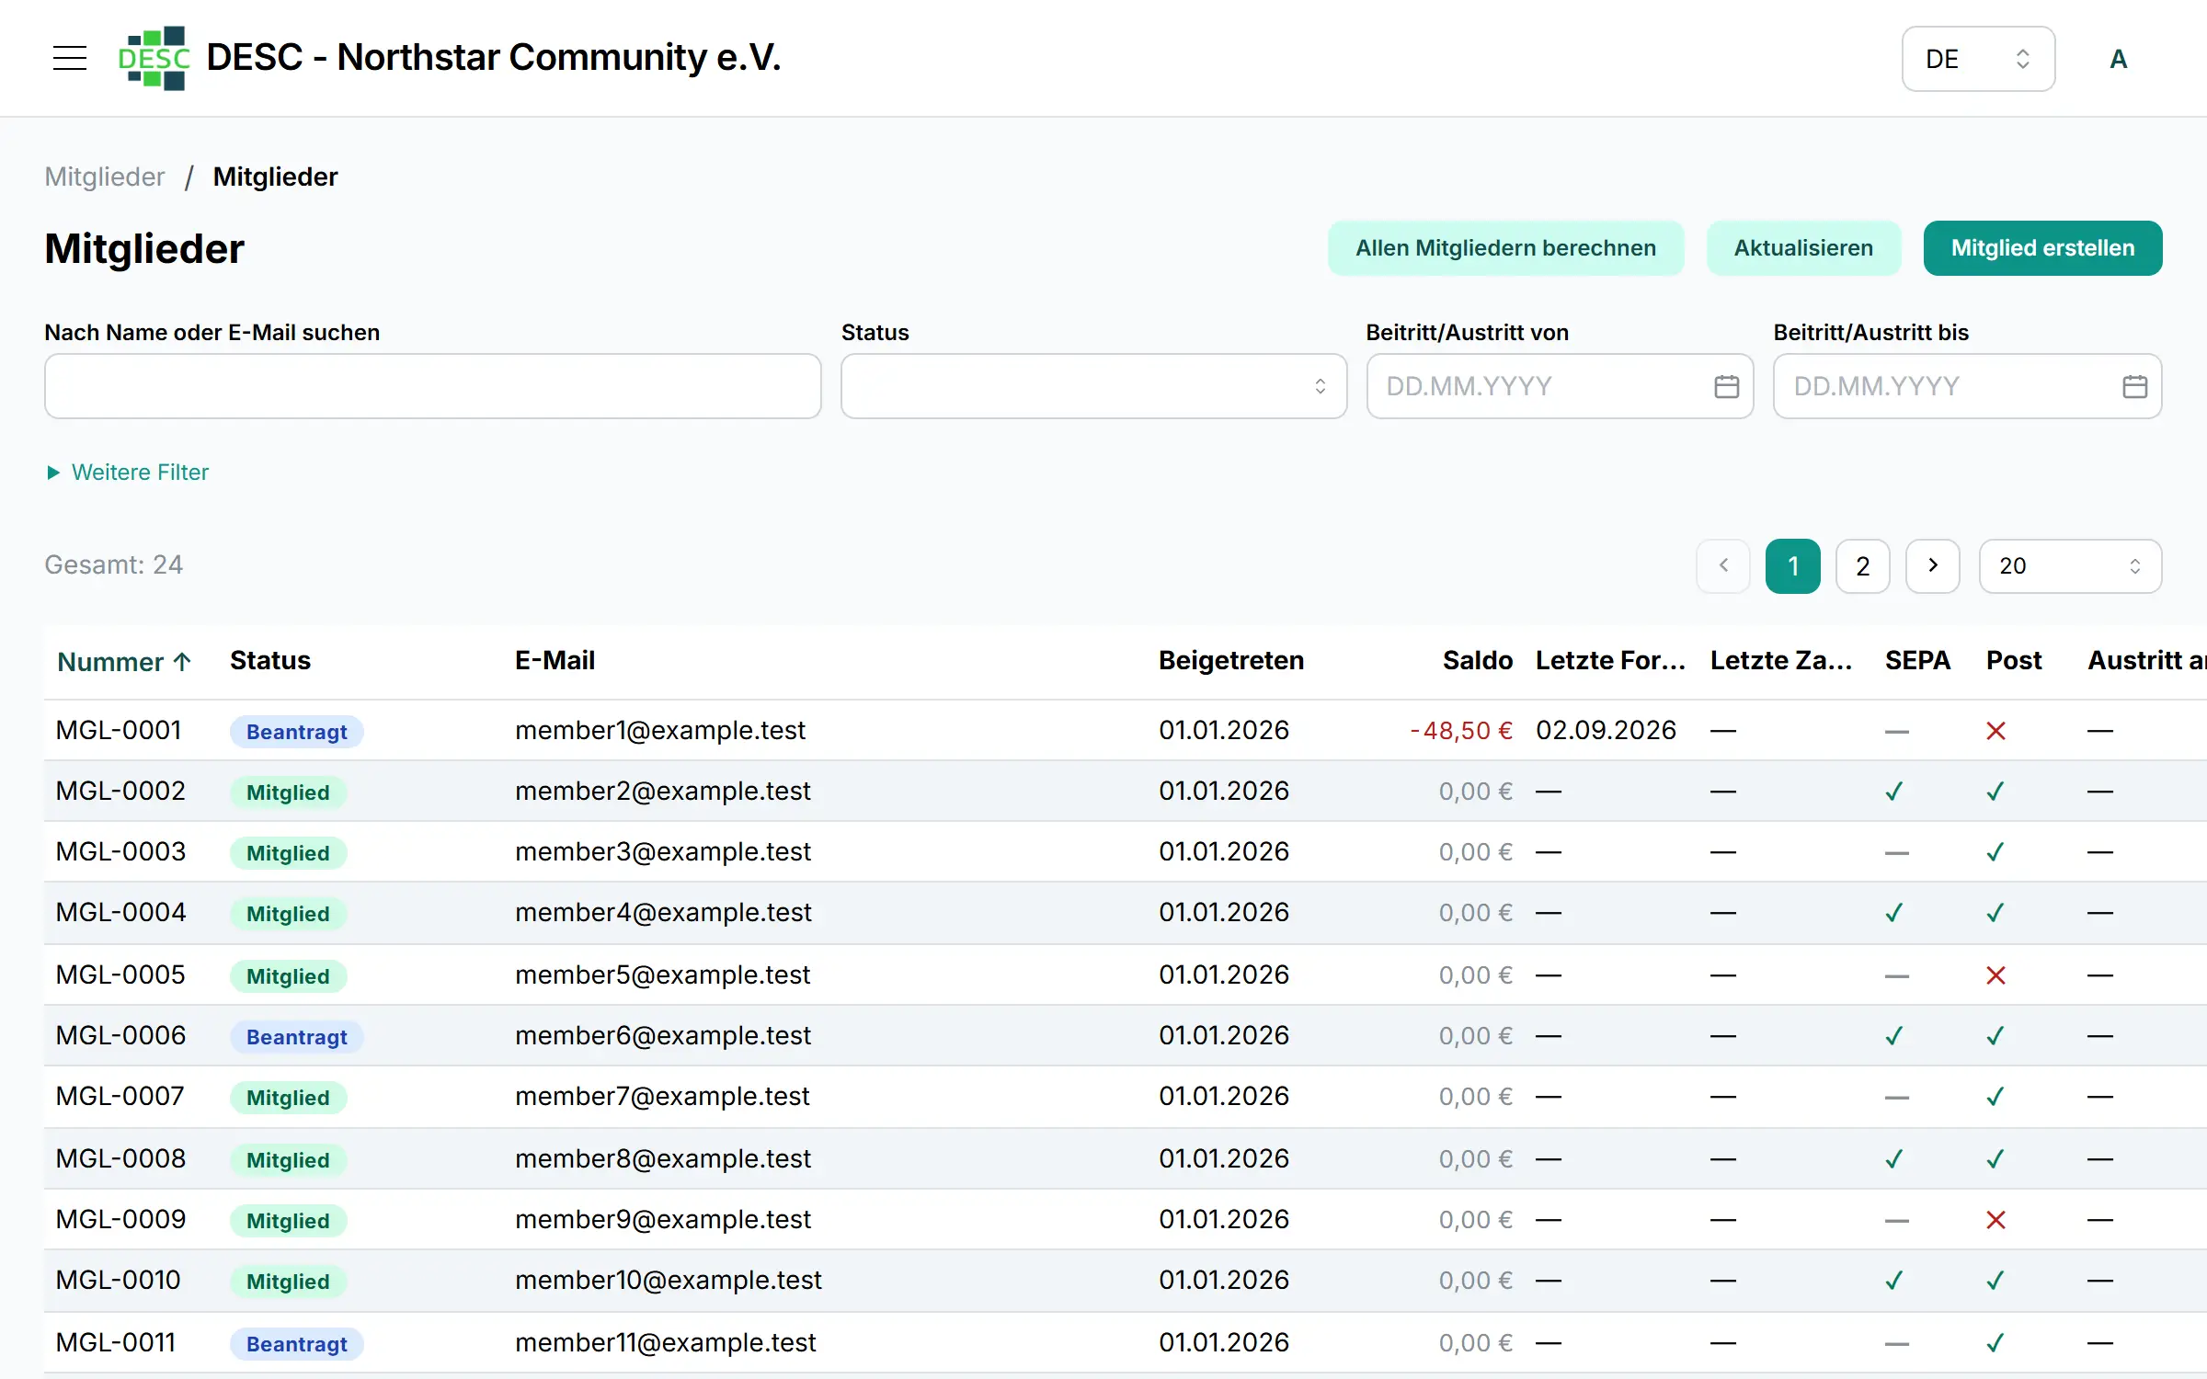Click the Aktualisieren button

coord(1803,248)
